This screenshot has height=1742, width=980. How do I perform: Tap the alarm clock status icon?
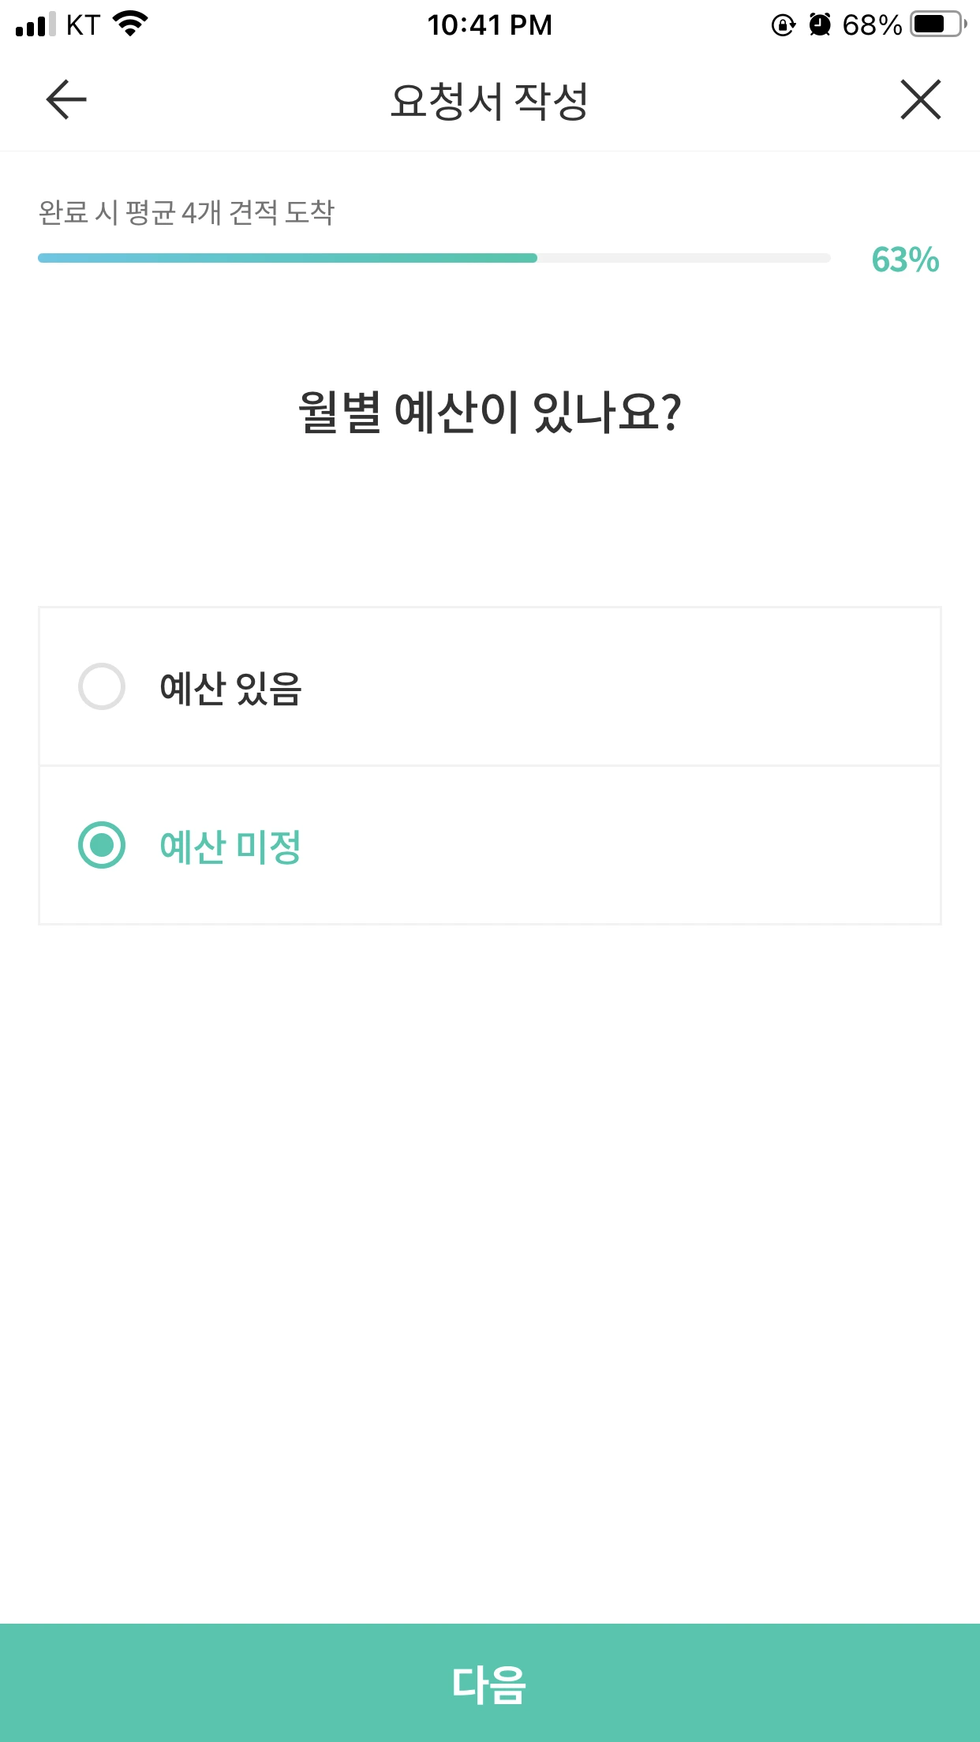pos(821,24)
